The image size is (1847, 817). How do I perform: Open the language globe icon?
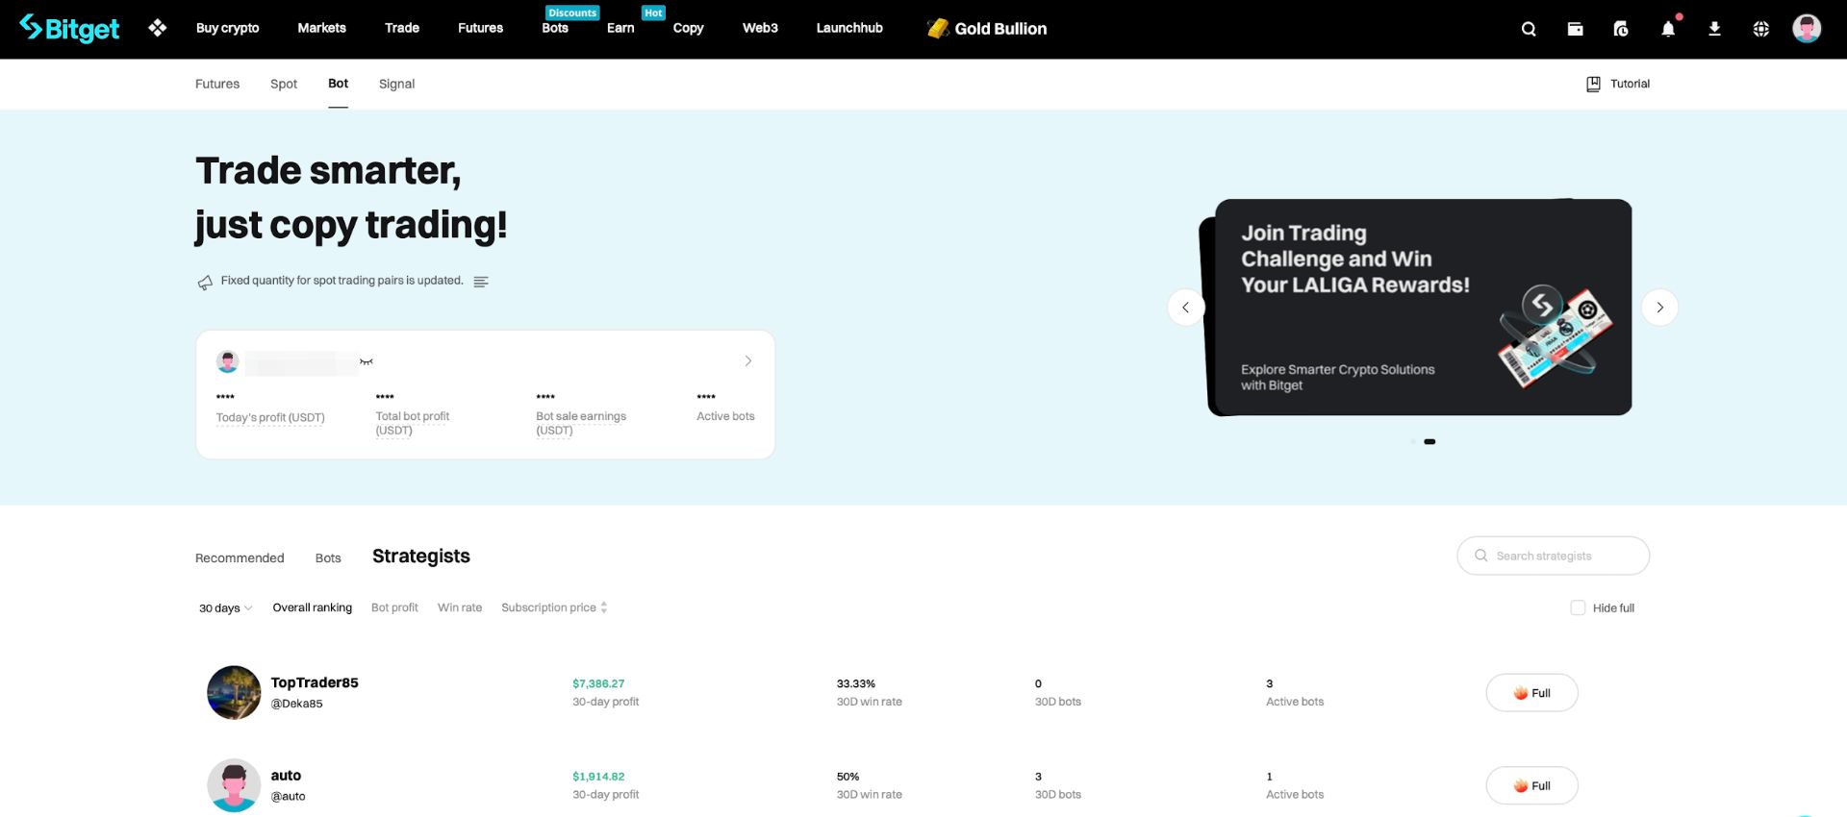tap(1760, 29)
